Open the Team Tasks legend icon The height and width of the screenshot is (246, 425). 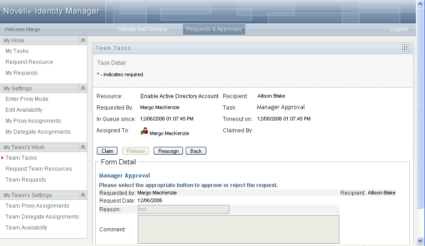405,48
